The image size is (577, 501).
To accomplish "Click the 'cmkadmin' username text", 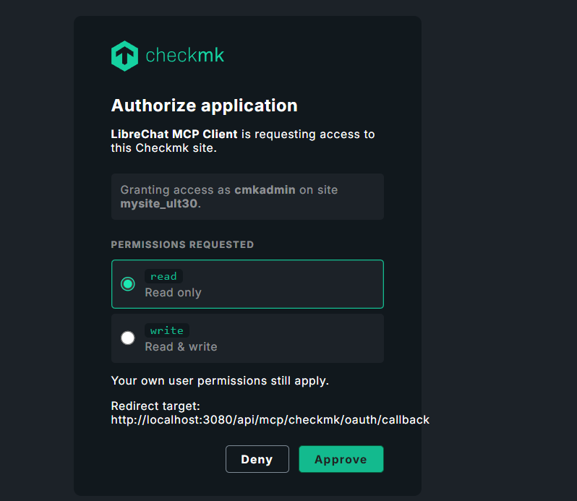I will tap(265, 190).
